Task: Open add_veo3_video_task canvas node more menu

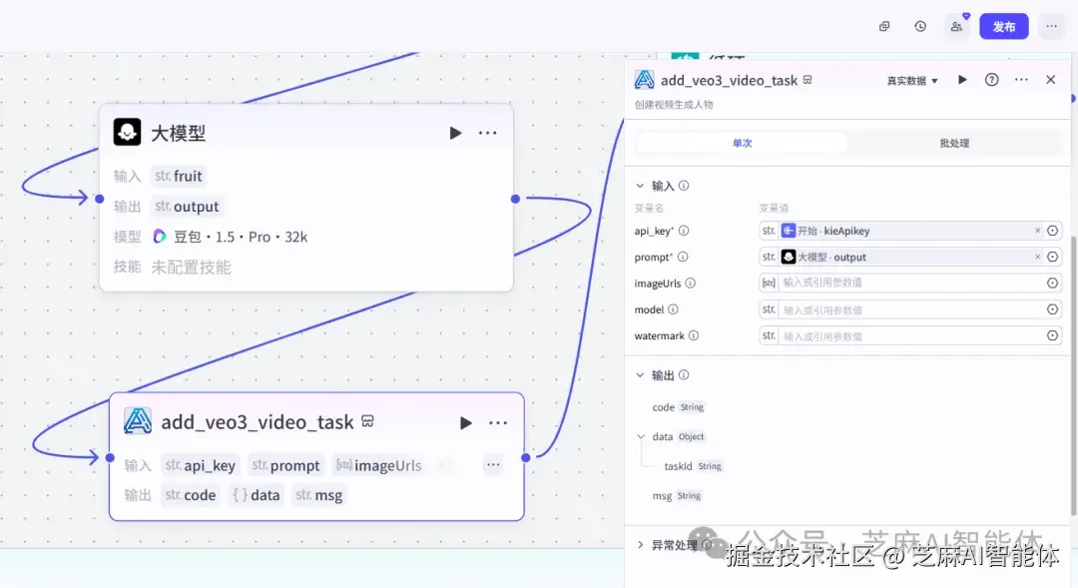Action: coord(498,422)
